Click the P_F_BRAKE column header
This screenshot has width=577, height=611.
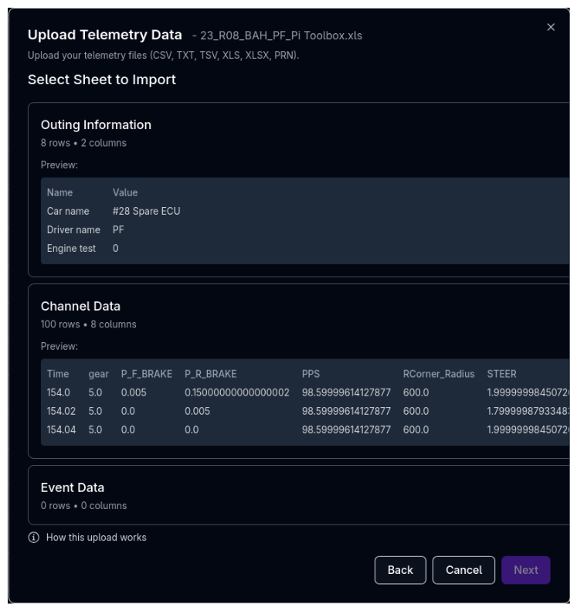(x=146, y=374)
